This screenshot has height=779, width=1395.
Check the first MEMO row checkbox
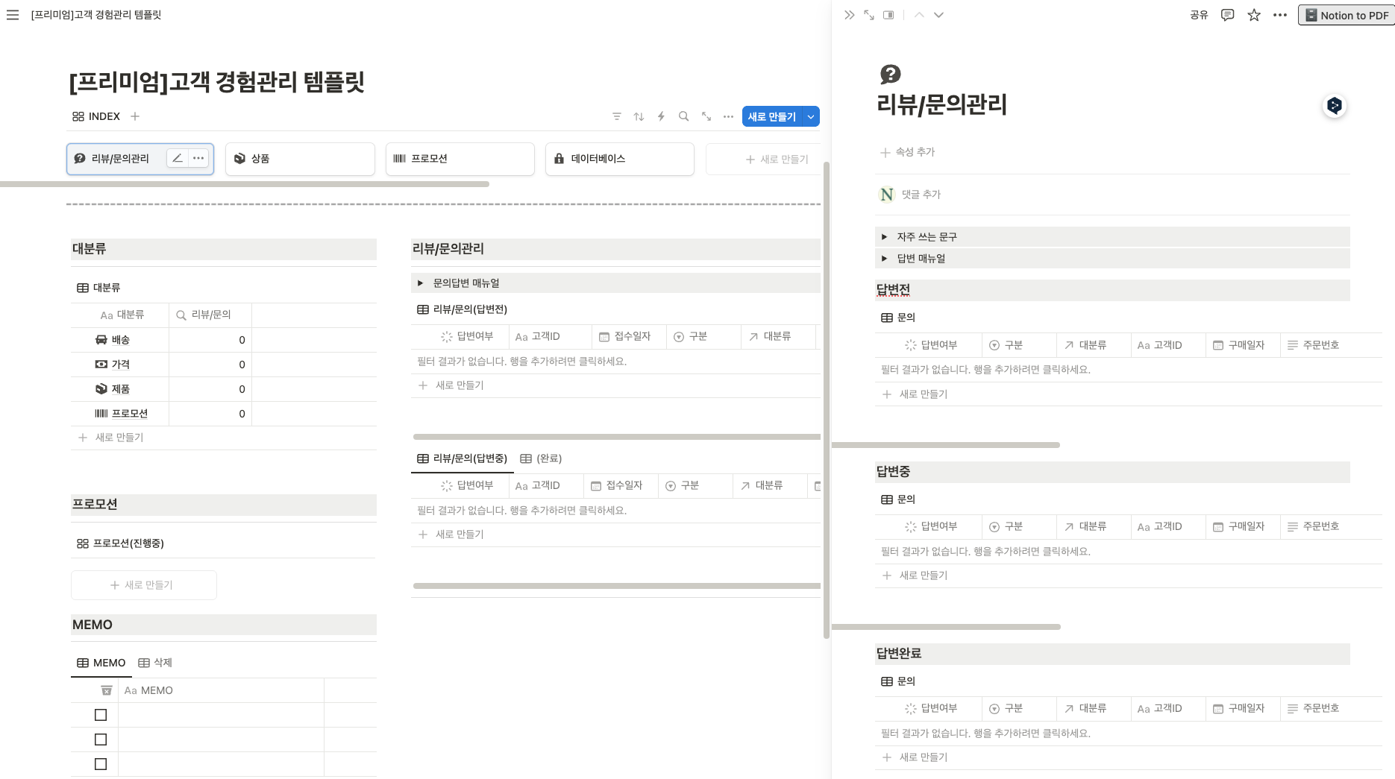pyautogui.click(x=101, y=715)
